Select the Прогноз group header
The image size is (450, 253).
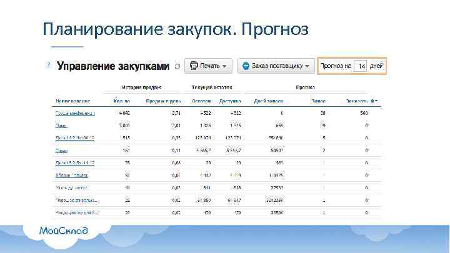click(306, 87)
